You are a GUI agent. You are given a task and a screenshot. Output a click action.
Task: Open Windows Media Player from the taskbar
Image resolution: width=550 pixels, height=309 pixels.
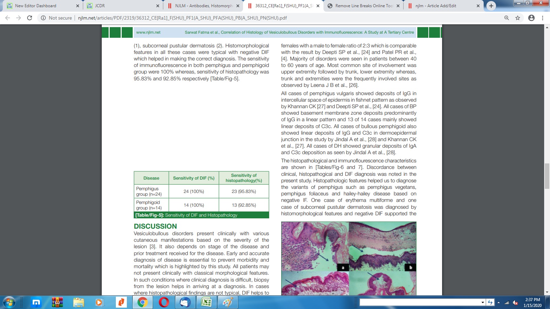(99, 302)
